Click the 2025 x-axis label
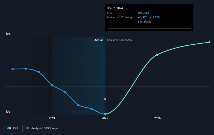 (x=105, y=118)
